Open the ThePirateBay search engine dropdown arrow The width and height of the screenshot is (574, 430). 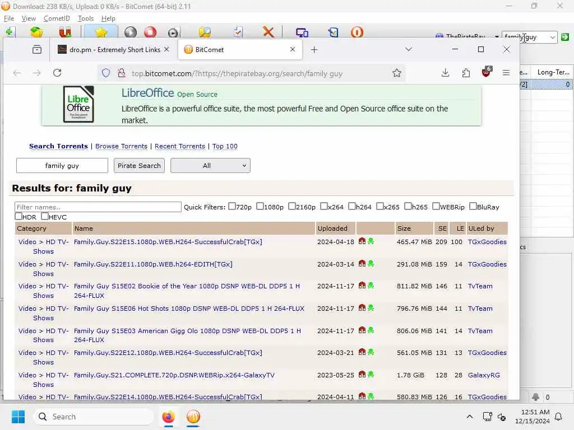(497, 37)
